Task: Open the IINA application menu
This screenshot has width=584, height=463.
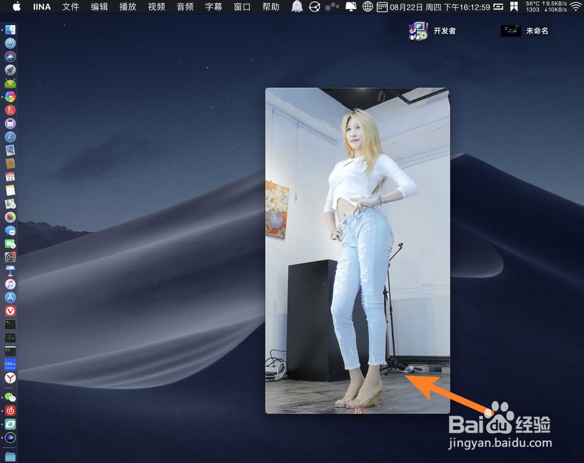Action: point(41,6)
